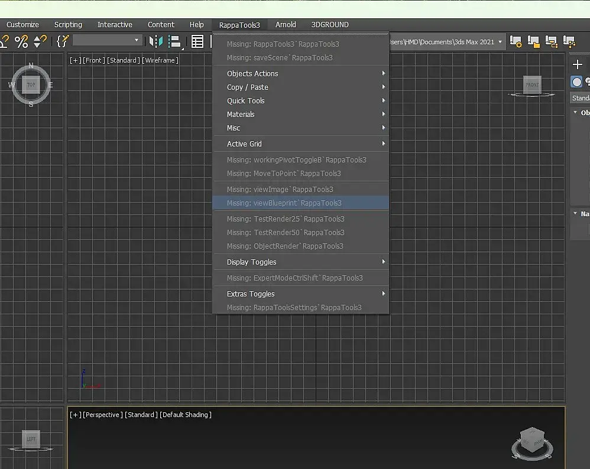Open the Scripting menu
Viewport: 590px width, 469px height.
68,24
